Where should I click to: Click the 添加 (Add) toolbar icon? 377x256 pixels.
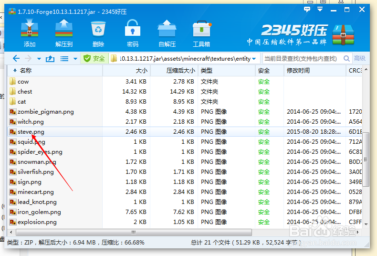(x=30, y=29)
